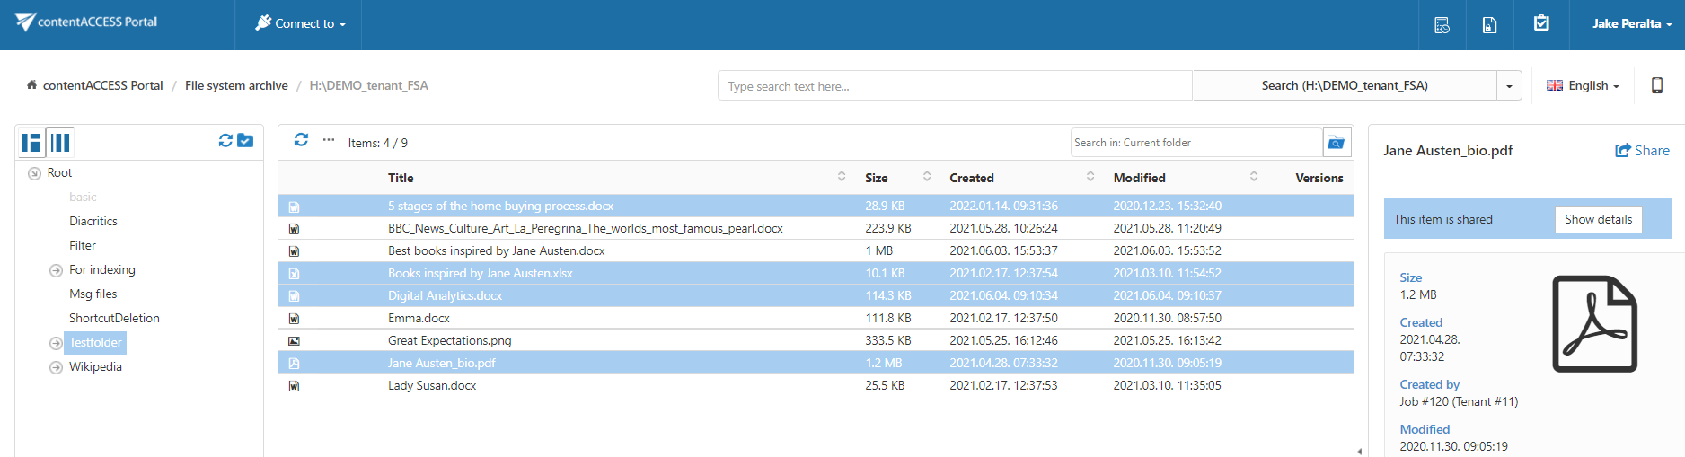
Task: Expand the For indexing folder
Action: [x=56, y=270]
